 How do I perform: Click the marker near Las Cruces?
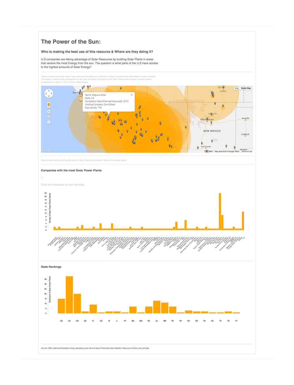(202, 143)
